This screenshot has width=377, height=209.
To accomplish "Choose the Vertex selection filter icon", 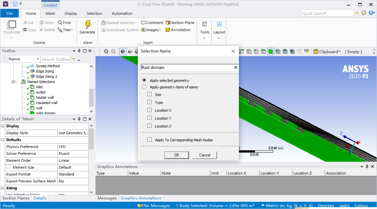I will (249, 52).
